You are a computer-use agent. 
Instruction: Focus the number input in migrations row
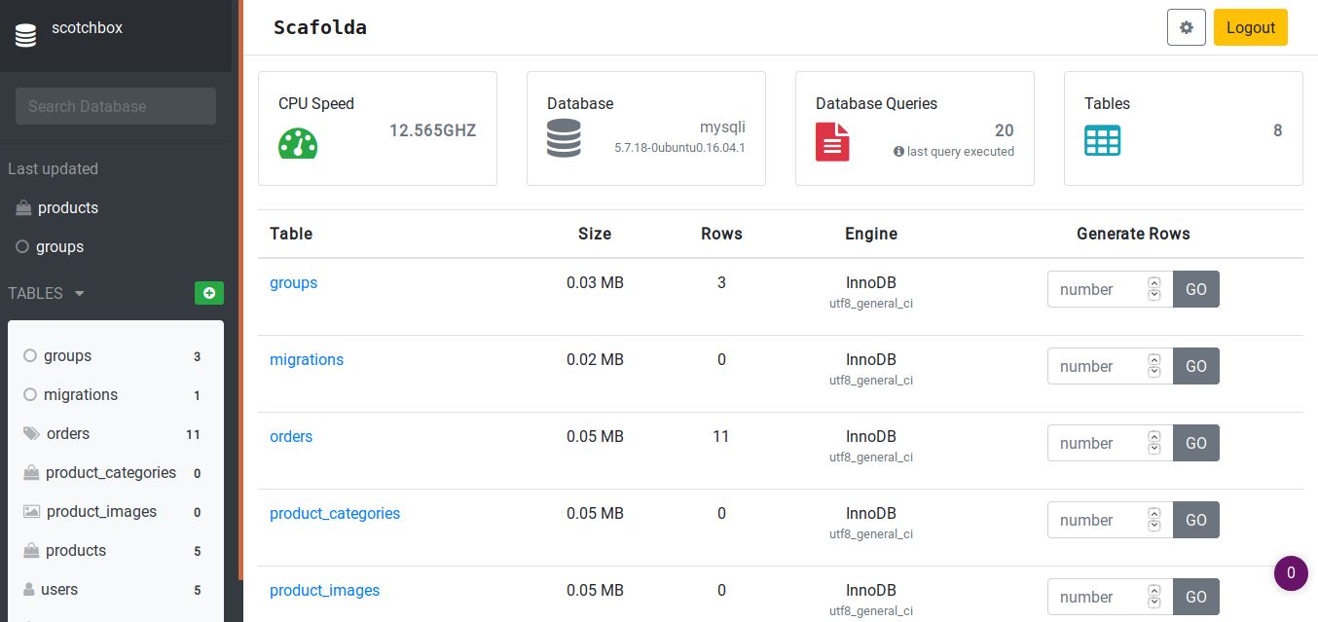pyautogui.click(x=1110, y=366)
